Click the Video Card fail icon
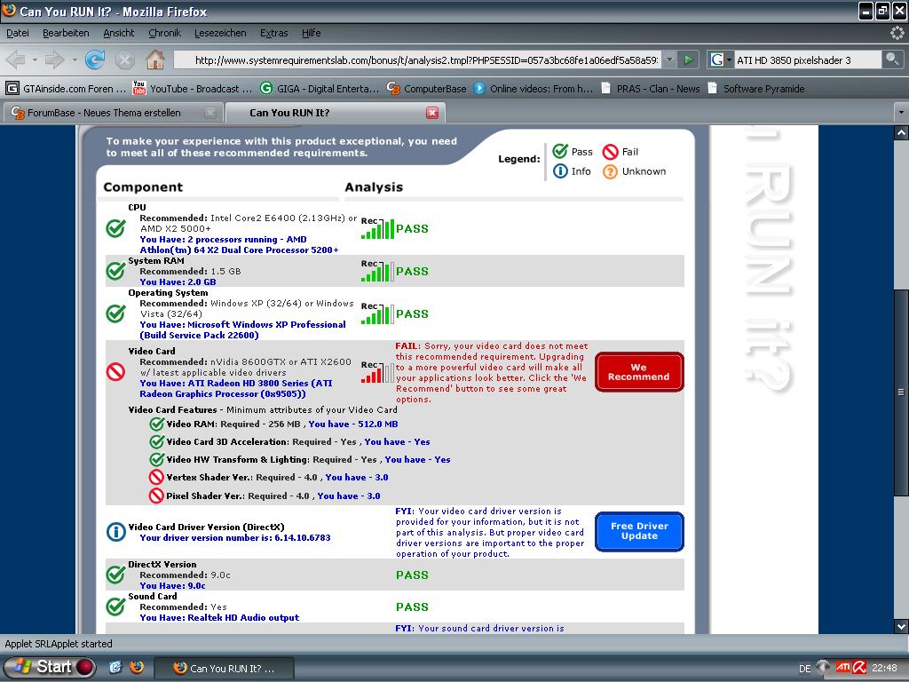Screen dimensions: 909x682 (116, 372)
